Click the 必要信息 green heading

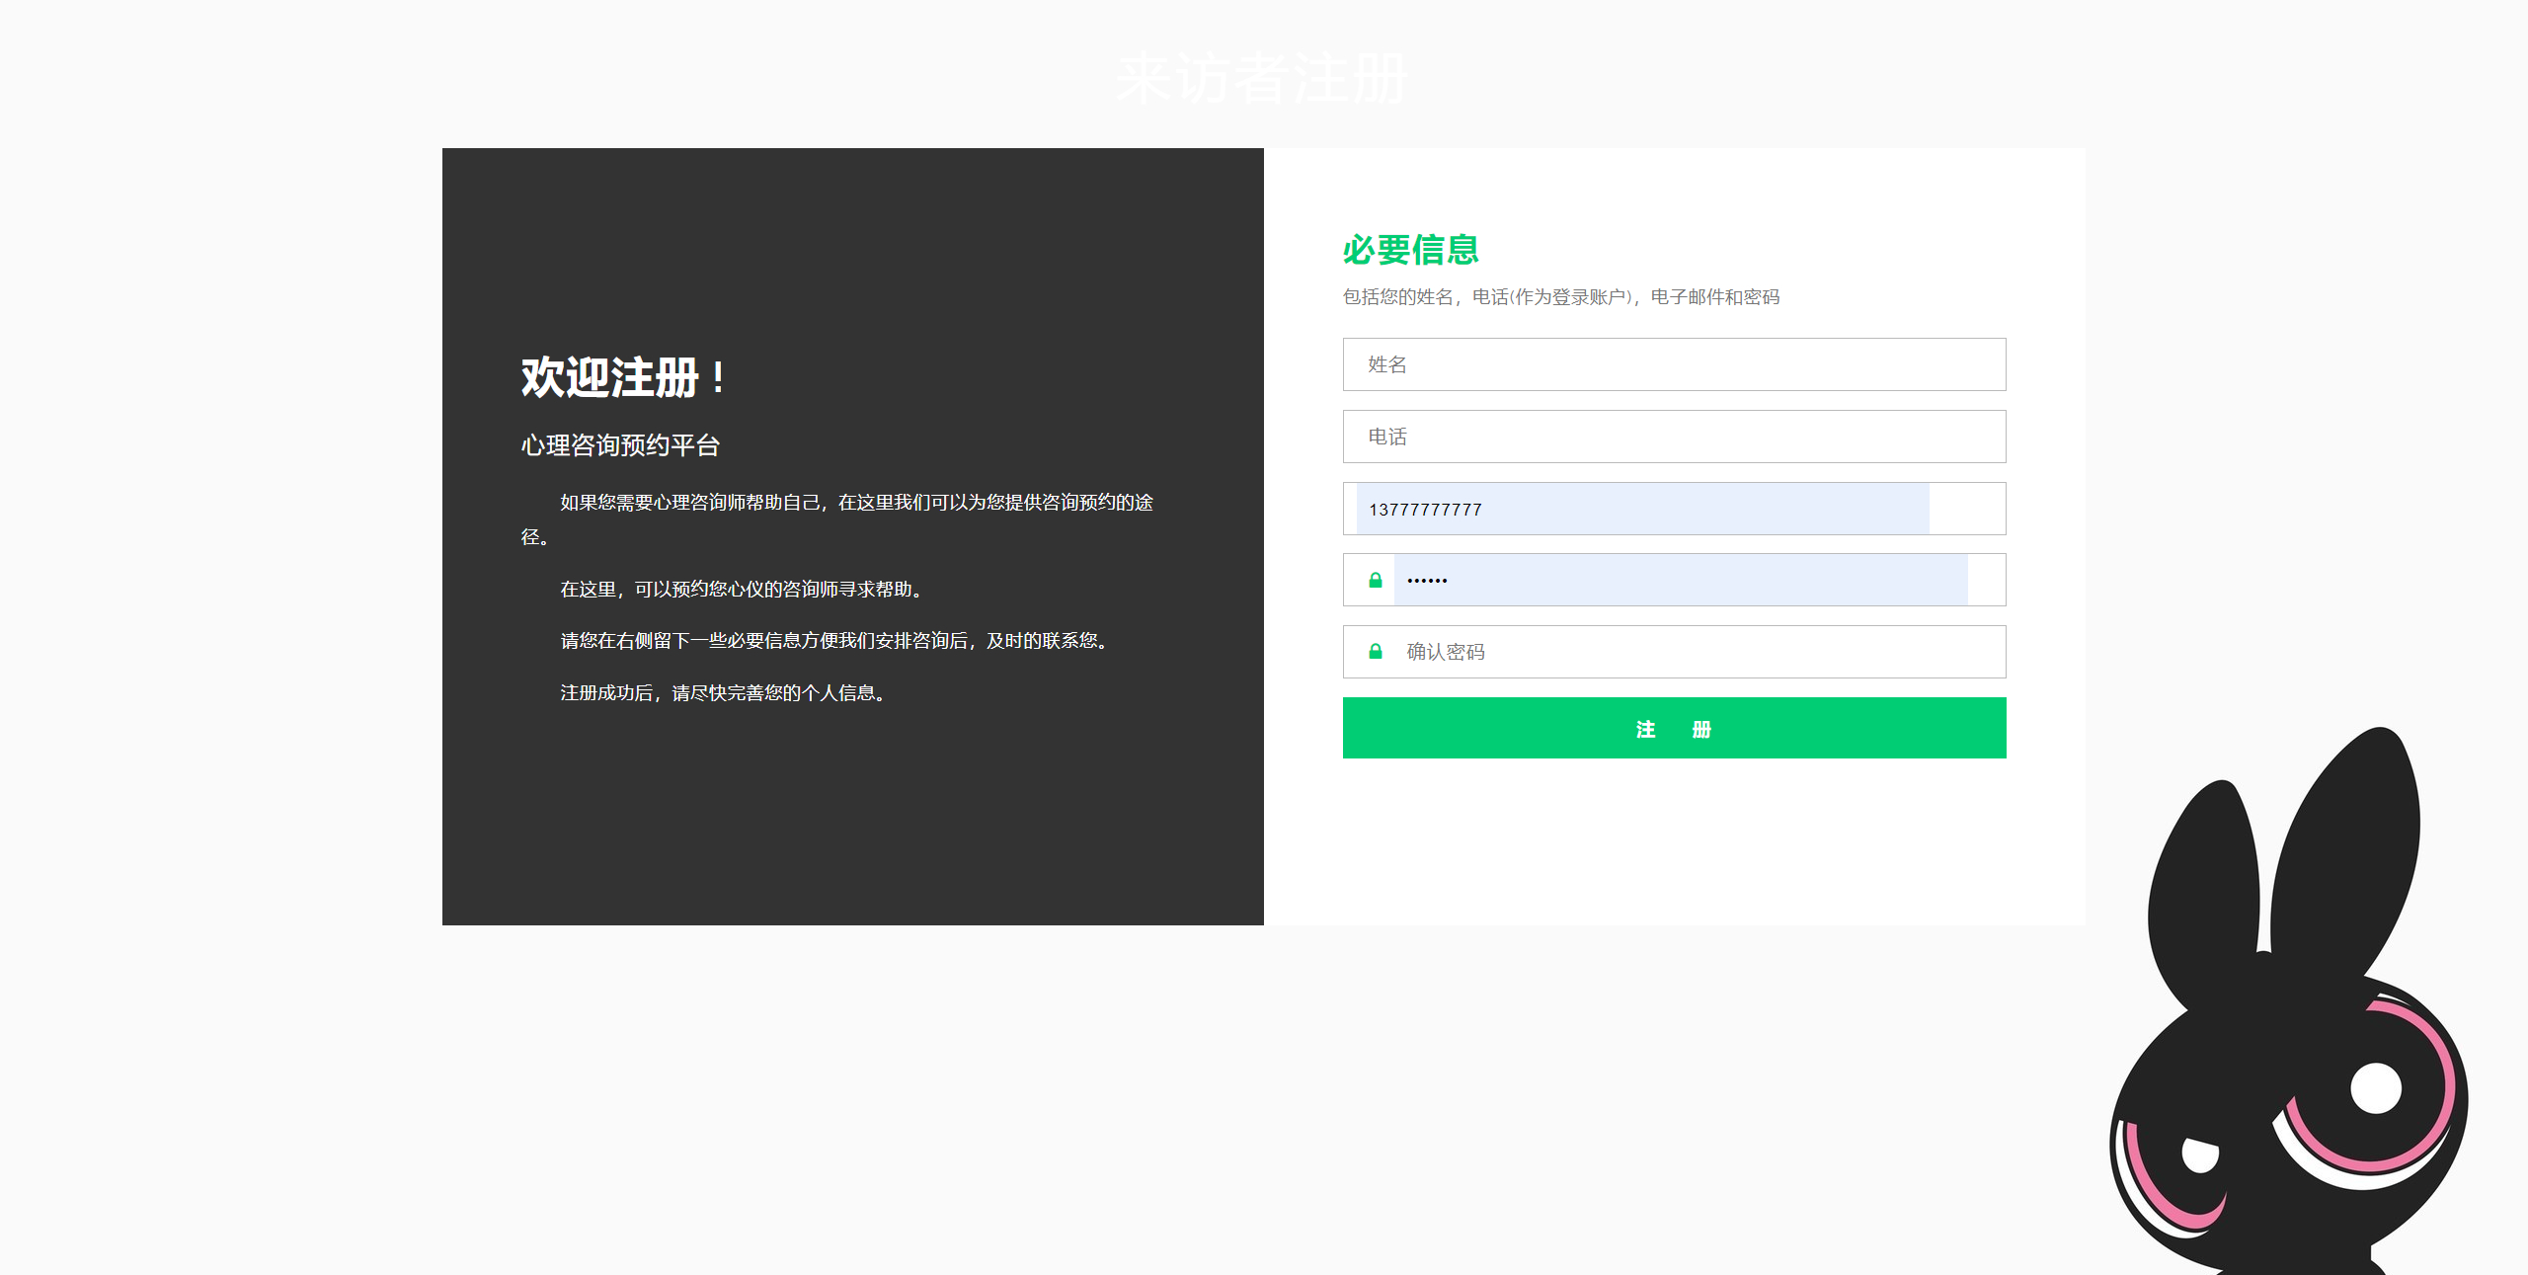coord(1410,249)
